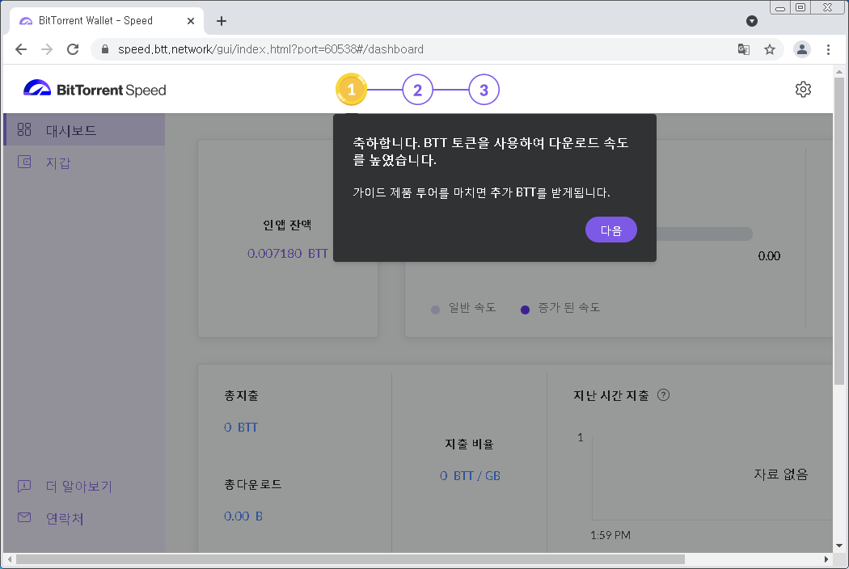Bookmark this page with the star icon
The image size is (849, 569).
[770, 49]
